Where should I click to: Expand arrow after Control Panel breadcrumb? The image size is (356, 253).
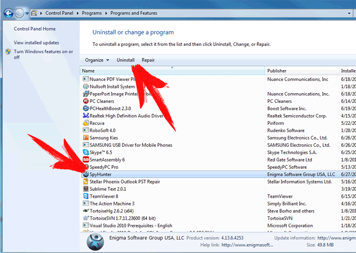tap(77, 13)
